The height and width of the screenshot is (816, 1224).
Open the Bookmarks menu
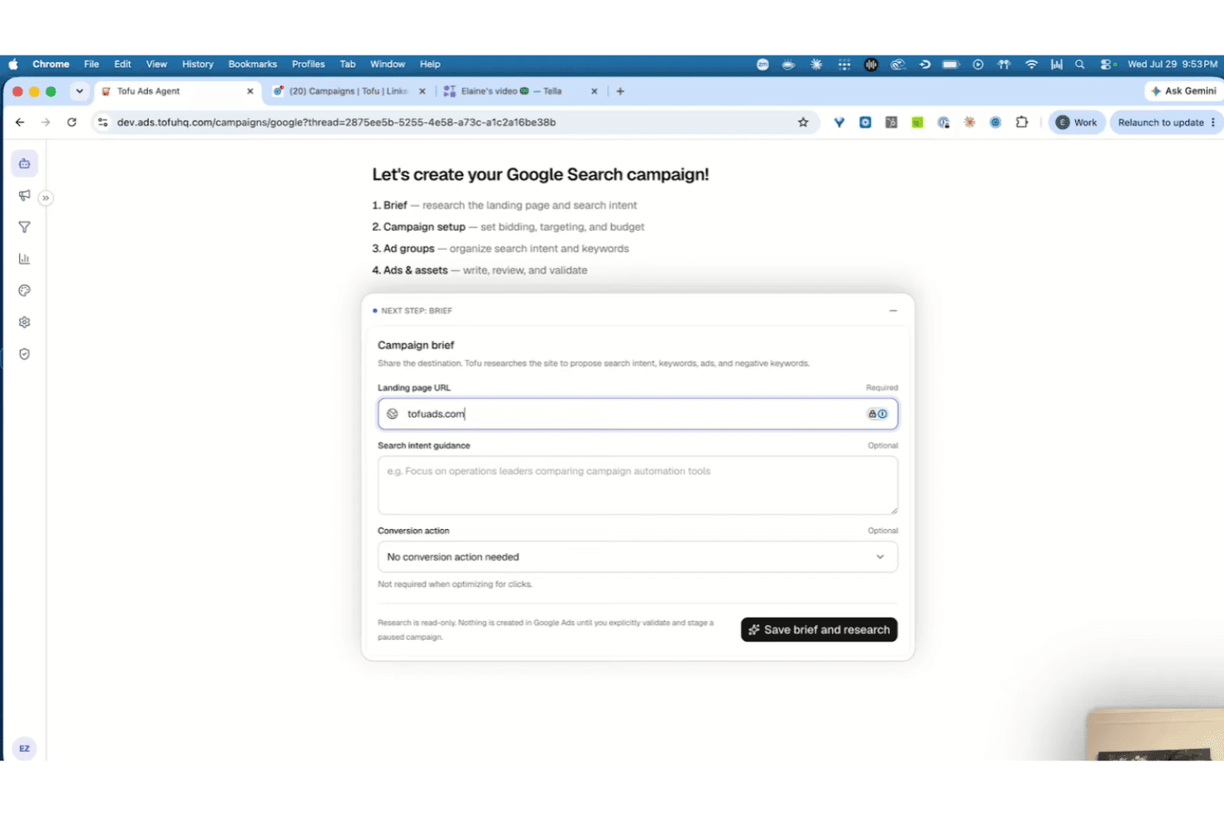(x=252, y=64)
